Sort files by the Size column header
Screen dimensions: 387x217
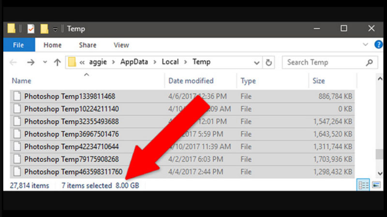pos(319,81)
